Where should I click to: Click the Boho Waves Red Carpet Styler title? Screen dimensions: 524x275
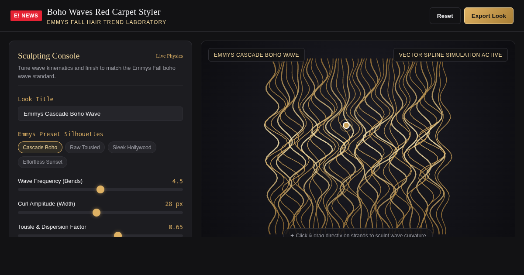click(104, 12)
